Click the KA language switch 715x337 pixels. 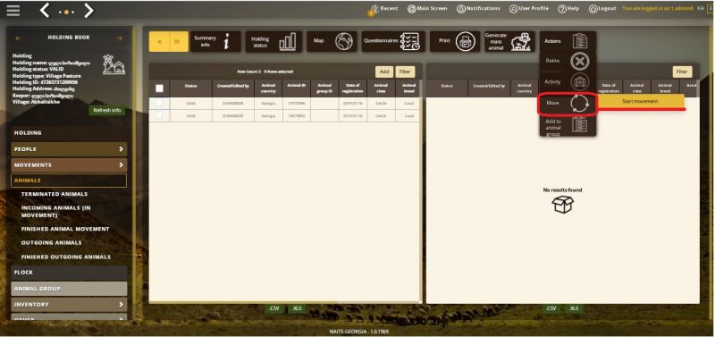(700, 9)
